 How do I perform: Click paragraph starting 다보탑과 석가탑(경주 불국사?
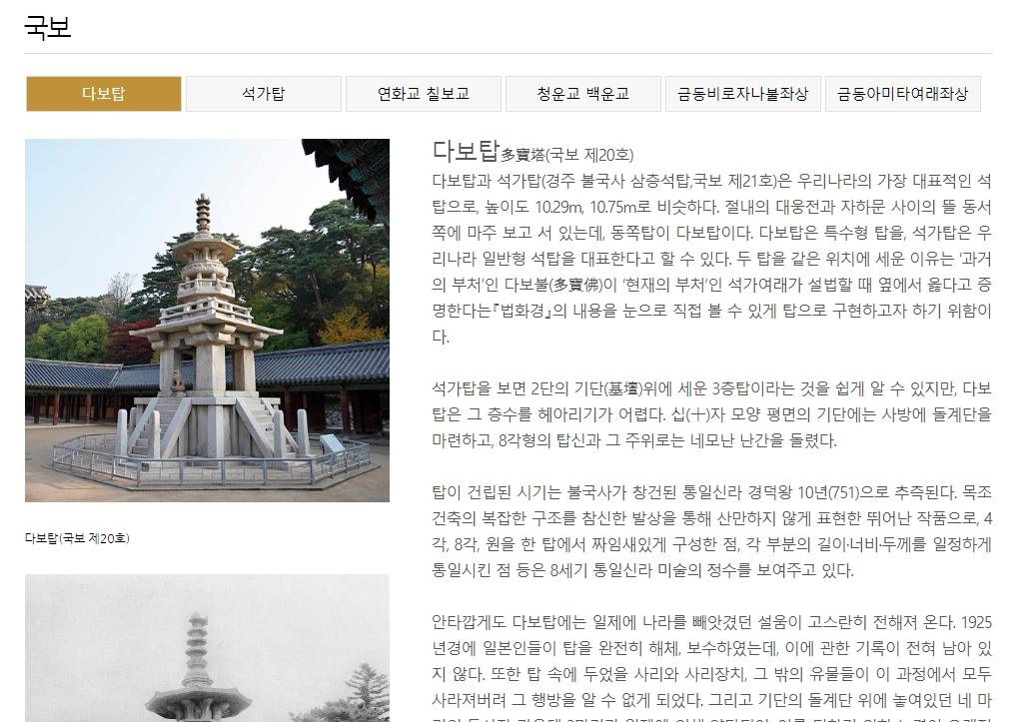(x=711, y=259)
